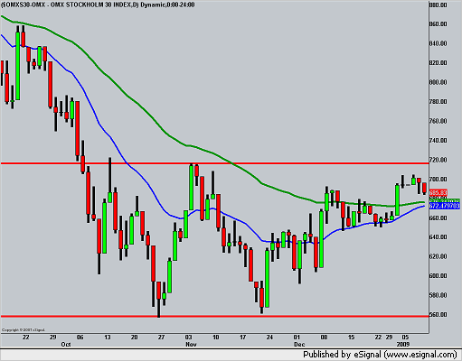Select the red 685.83 last price tag
This screenshot has width=462, height=361.
pyautogui.click(x=438, y=192)
